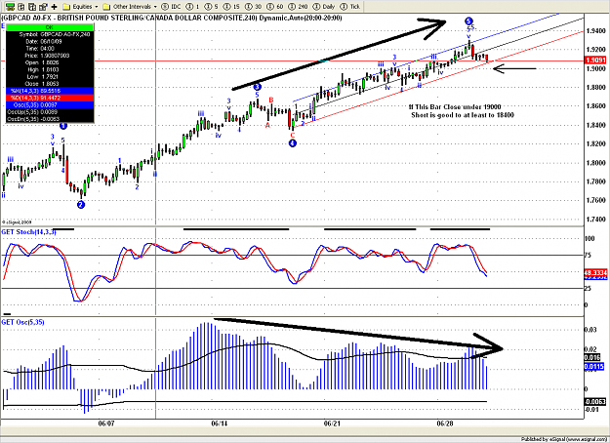The width and height of the screenshot is (610, 443).
Task: Click the Price row in data window
Action: pos(50,56)
